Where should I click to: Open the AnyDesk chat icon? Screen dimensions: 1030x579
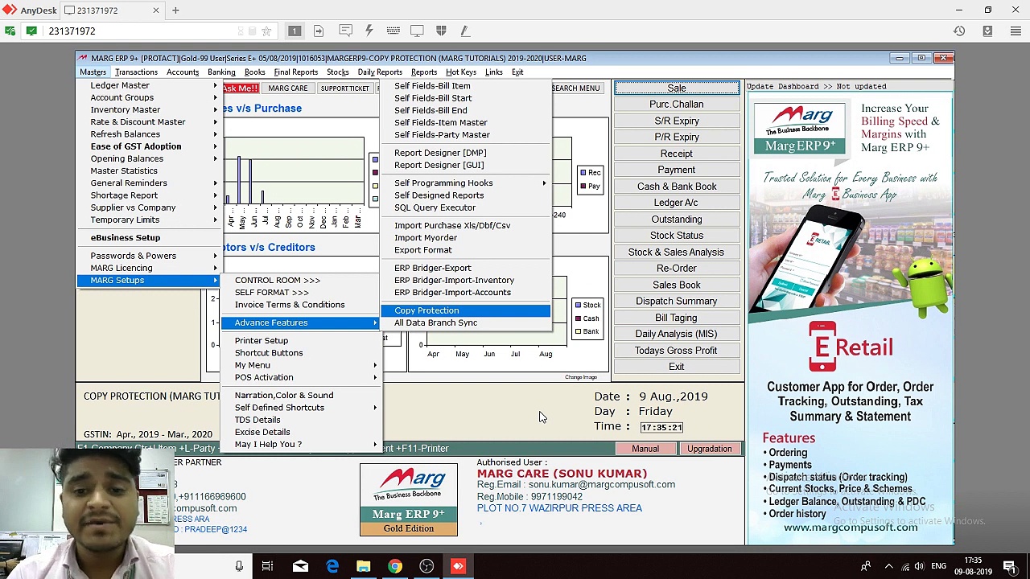[345, 31]
